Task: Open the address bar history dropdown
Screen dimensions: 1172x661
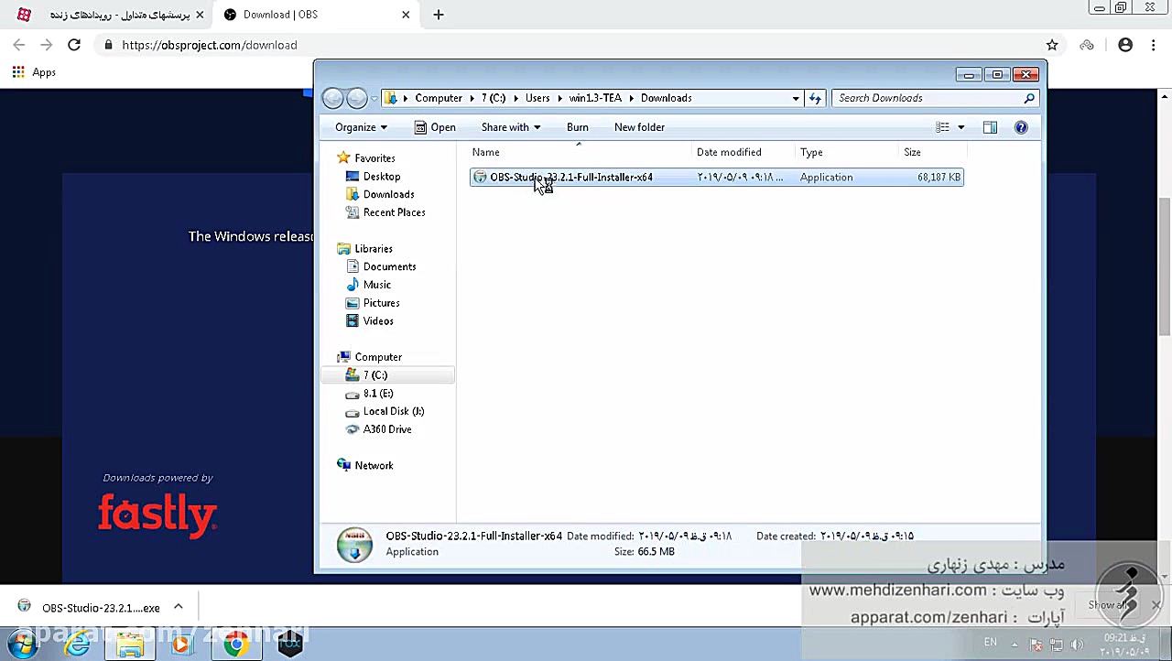Action: (796, 98)
